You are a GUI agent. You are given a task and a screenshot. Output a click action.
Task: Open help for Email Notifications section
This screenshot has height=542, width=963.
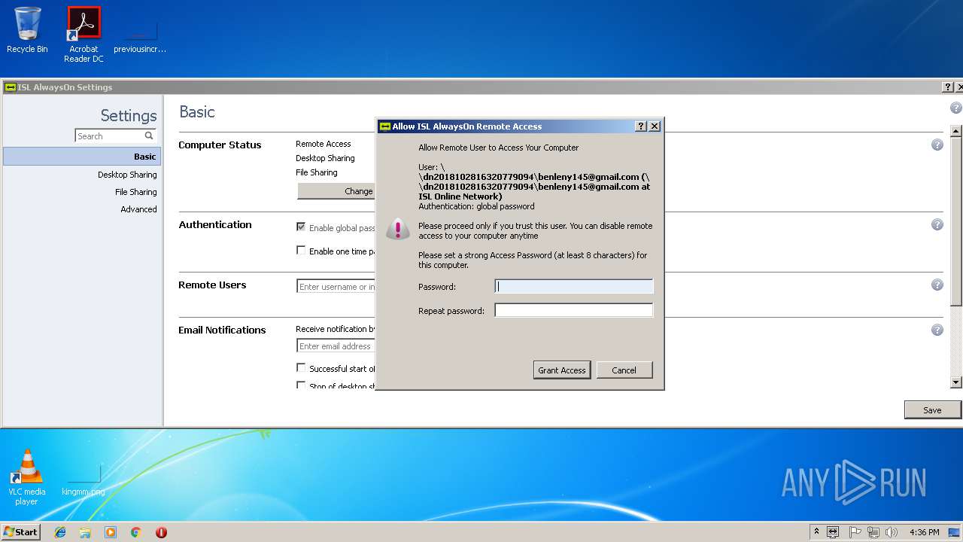tap(937, 330)
